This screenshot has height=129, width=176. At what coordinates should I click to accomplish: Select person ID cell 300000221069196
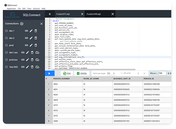point(157,100)
